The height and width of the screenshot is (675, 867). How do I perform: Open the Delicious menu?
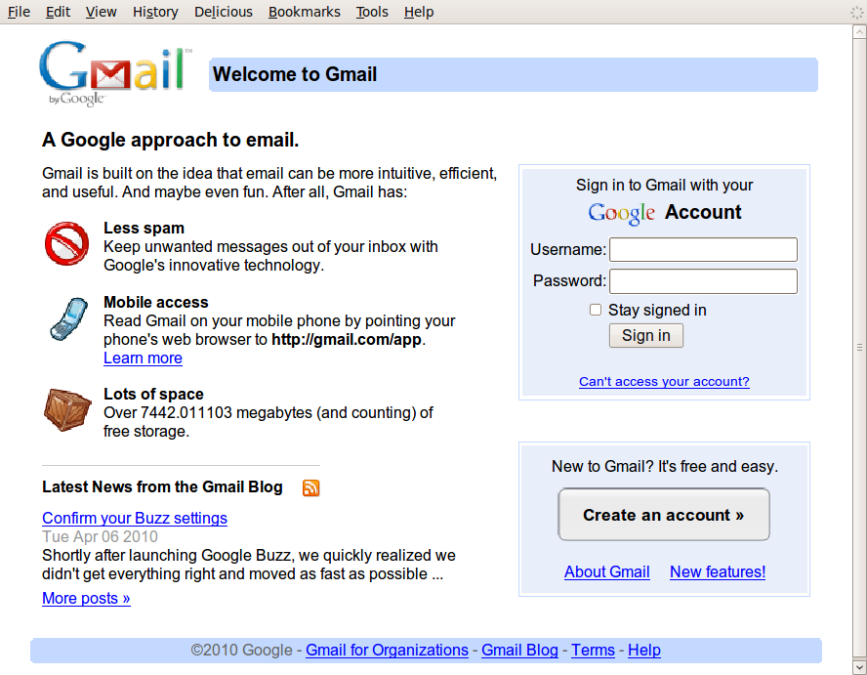(223, 12)
